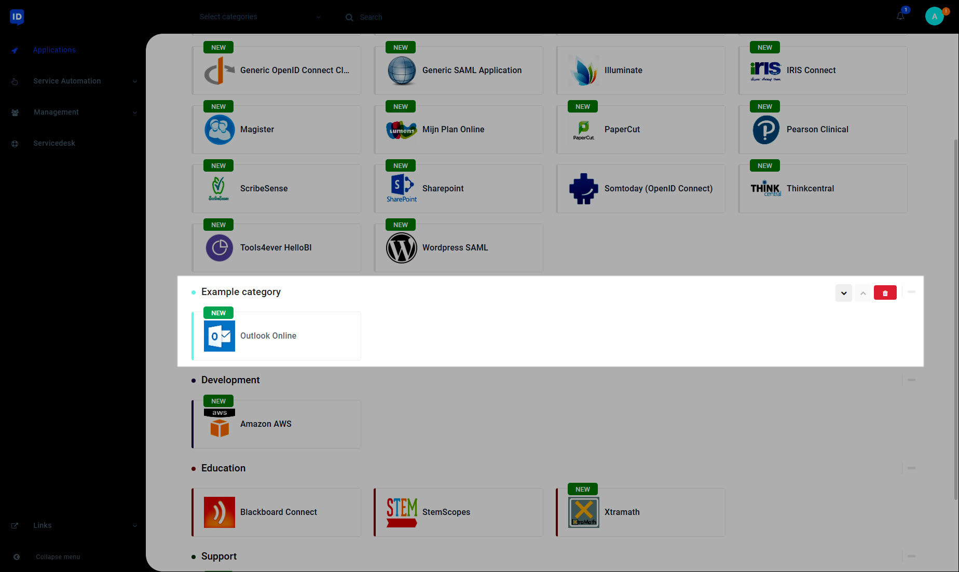Open the Select categories dropdown
Image resolution: width=959 pixels, height=572 pixels.
[x=260, y=17]
